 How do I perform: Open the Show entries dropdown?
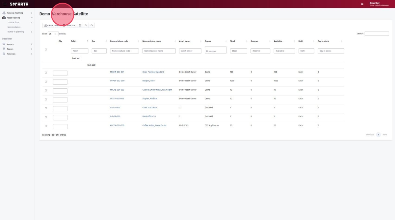(x=52, y=33)
